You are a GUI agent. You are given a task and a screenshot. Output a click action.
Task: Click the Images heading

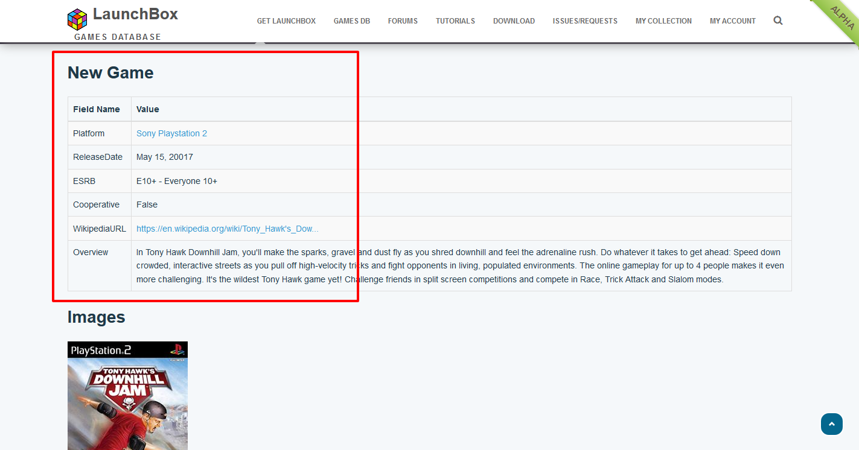97,317
